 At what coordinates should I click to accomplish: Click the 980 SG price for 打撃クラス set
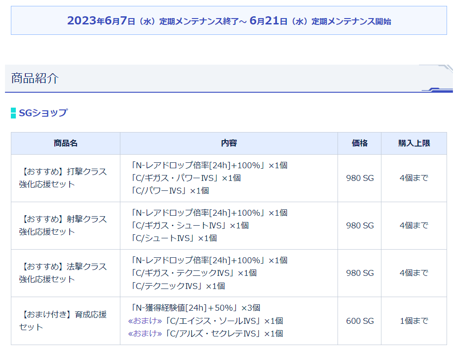(359, 178)
